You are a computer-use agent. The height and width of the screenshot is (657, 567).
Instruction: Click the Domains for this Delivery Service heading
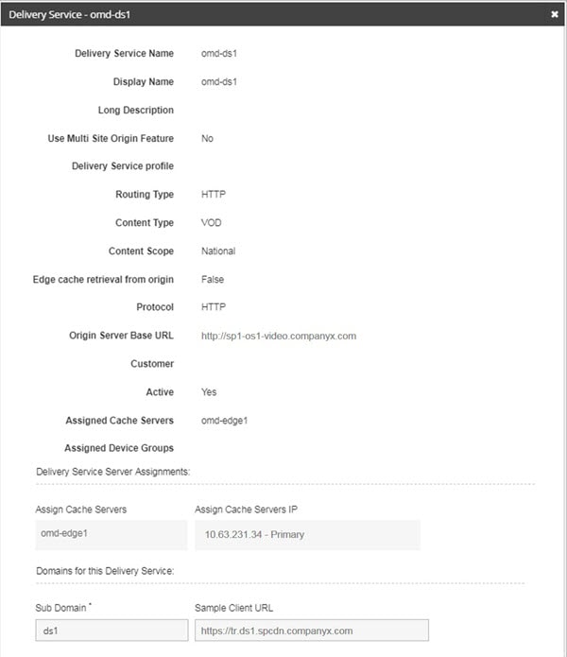point(105,571)
